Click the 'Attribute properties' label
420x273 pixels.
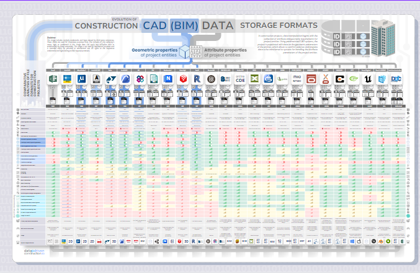225,50
